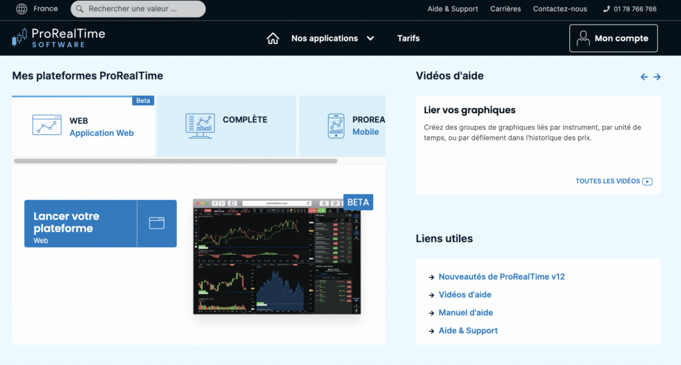Click the mobile phone chart icon
The image size is (681, 365).
pyautogui.click(x=336, y=126)
